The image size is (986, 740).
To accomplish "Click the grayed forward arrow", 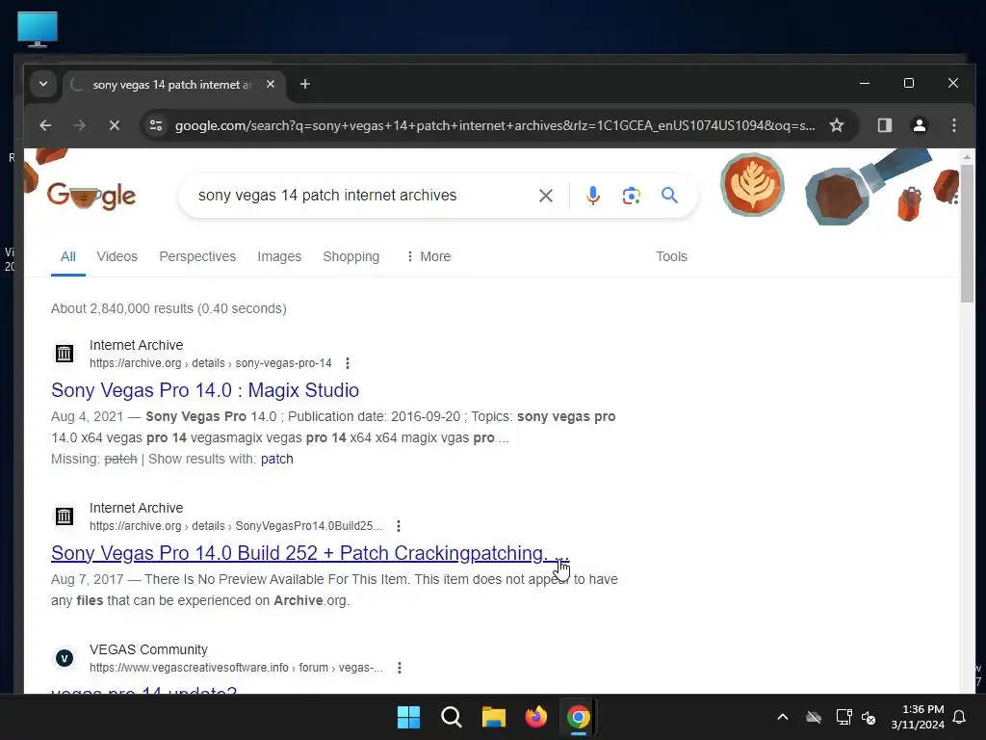I will [x=79, y=125].
